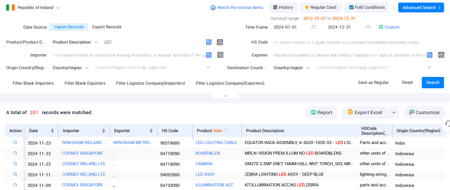450x190 pixels.
Task: Expand the Export Excel dropdown arrow
Action: pyautogui.click(x=394, y=113)
